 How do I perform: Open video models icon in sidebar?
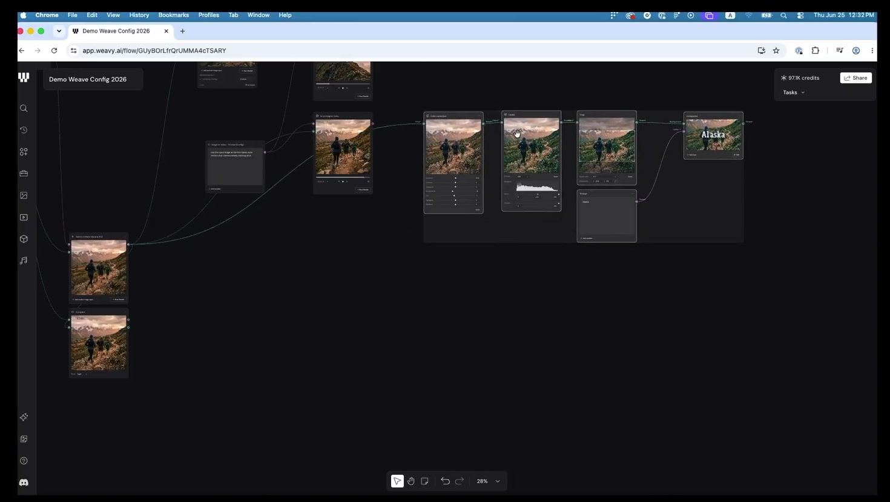24,217
